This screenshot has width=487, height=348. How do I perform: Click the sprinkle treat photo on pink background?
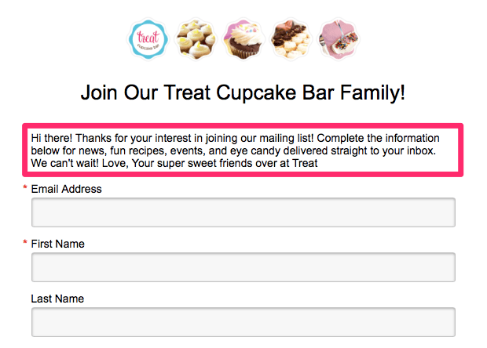tap(339, 39)
